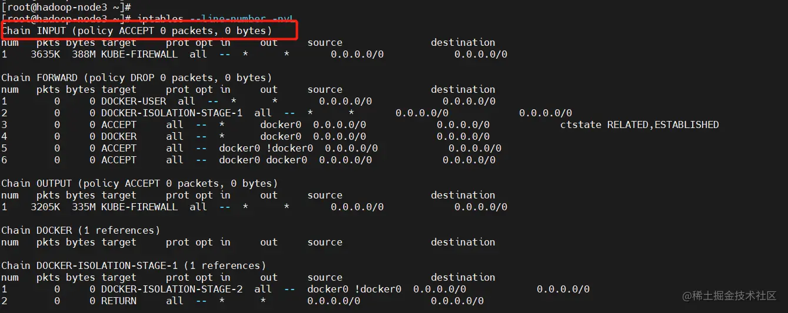Click KUBE-FIREWALL target in the INPUT chain
The height and width of the screenshot is (313, 788).
tap(139, 54)
